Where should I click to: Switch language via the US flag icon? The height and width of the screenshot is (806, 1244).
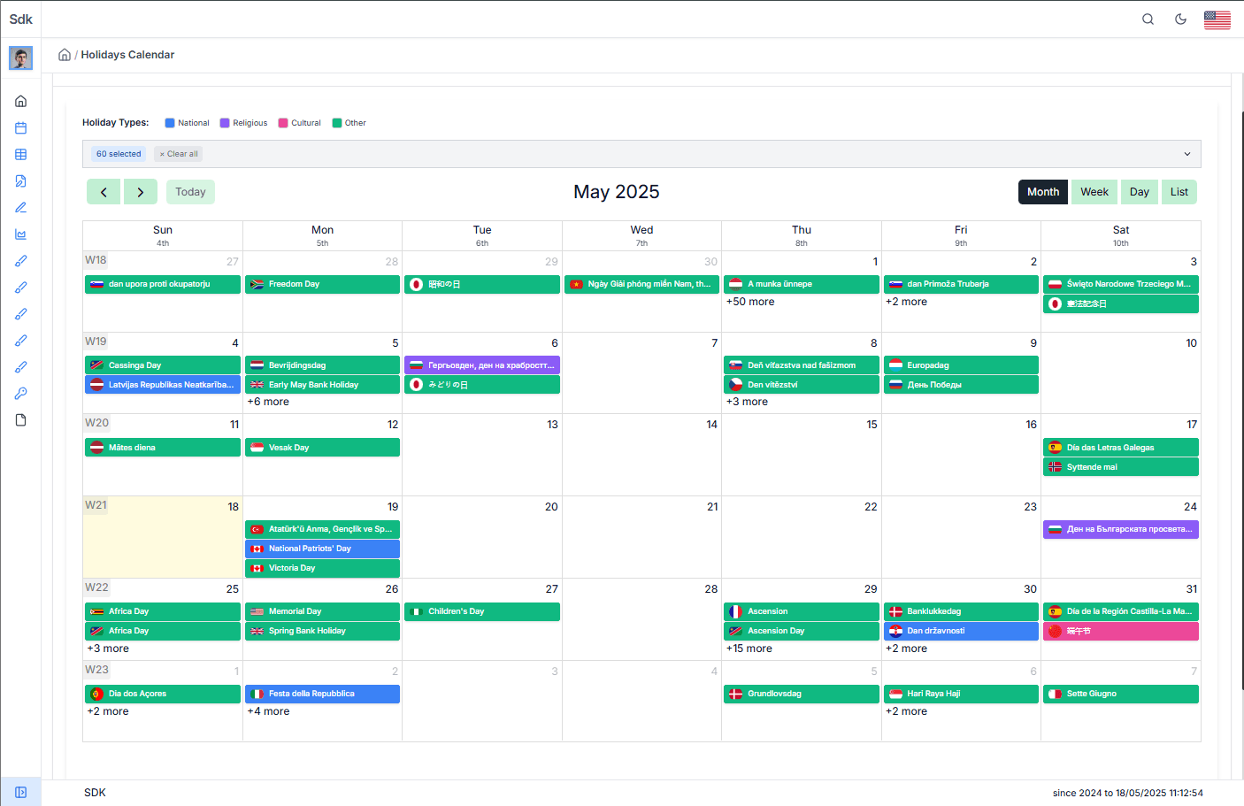point(1217,19)
